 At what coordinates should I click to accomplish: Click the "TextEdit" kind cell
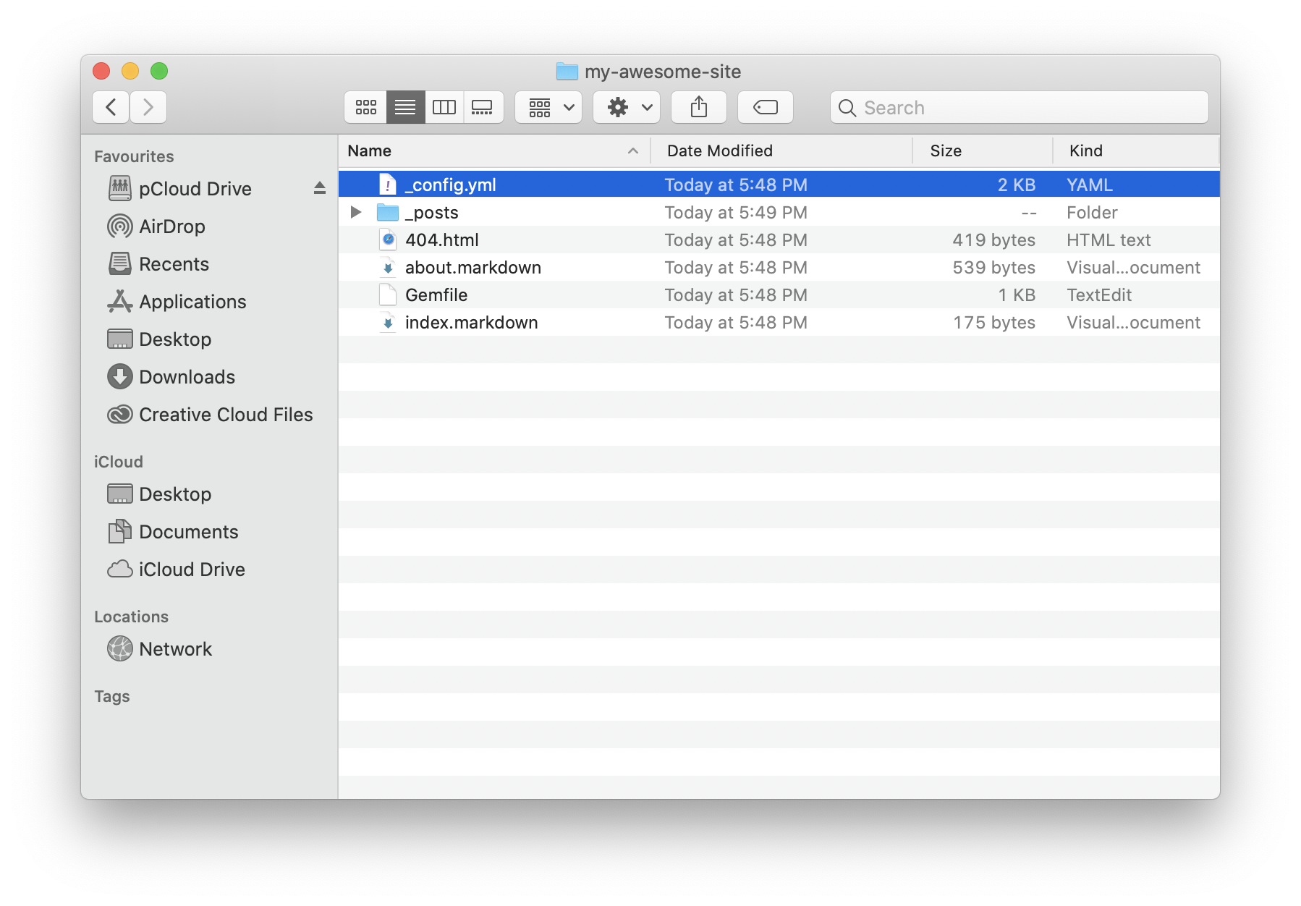click(x=1099, y=295)
